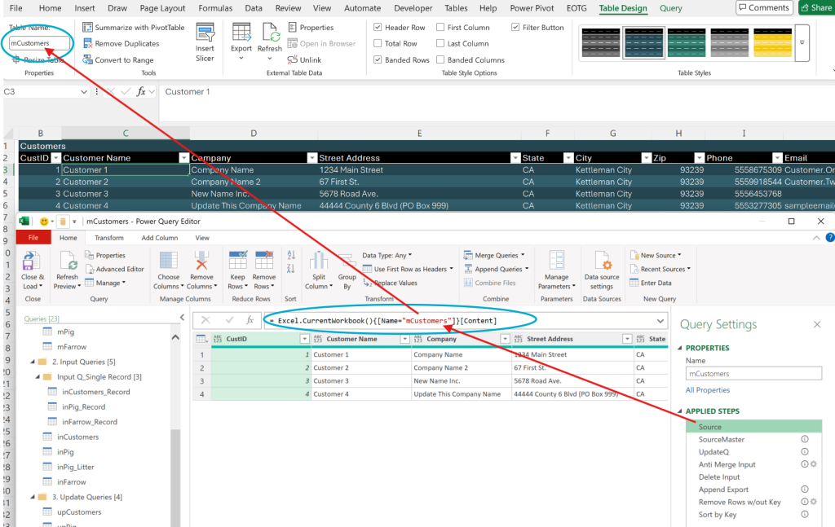
Task: Click Remove Duplicates in Tools group
Action: click(121, 44)
